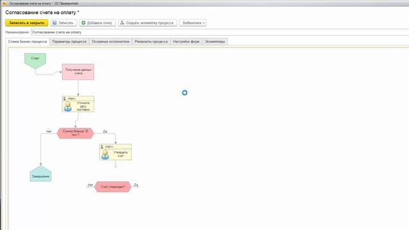Switch to the 'Экземпляры' tab

pos(215,42)
